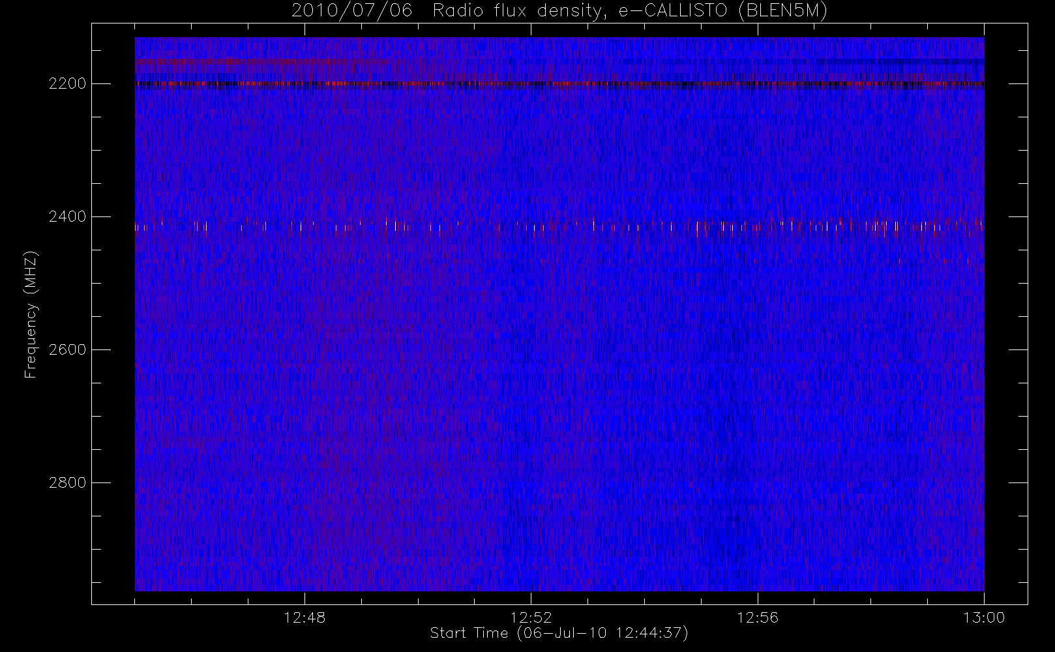1055x652 pixels.
Task: Click the 12:56 time axis label
Action: (758, 617)
